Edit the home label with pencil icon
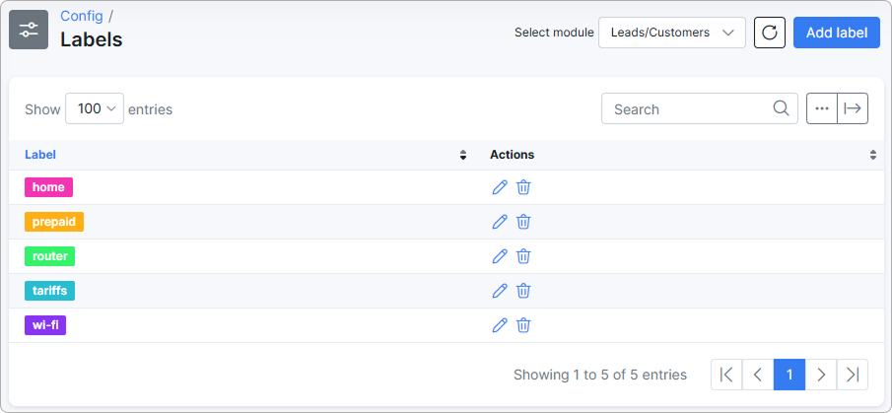 [500, 187]
